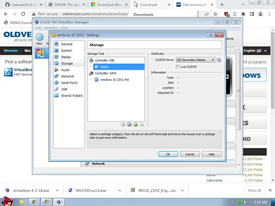Screen dimensions: 275x206
Task: Click Network section in VirtualBox details
Action: 98,164
